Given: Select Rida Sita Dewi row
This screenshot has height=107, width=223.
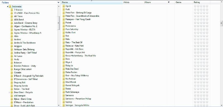Looking at the screenshot, I should (x=72, y=69).
